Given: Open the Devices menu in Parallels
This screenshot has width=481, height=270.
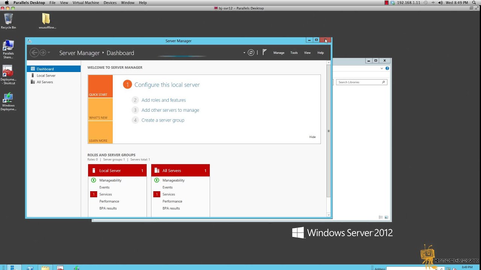Looking at the screenshot, I should 110,3.
